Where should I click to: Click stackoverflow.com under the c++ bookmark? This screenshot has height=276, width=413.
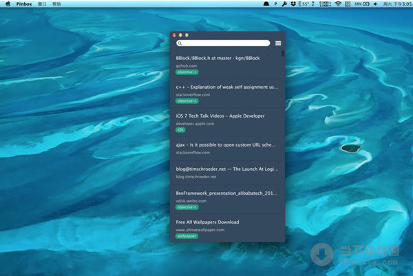click(193, 94)
